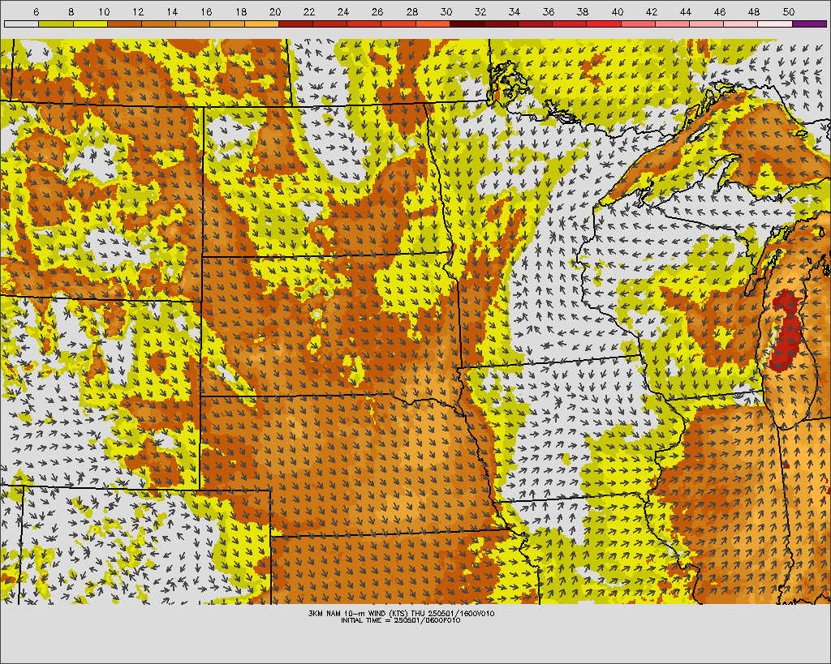Click the bright yellow 8–10 knots swatch
The height and width of the screenshot is (664, 831).
(x=90, y=24)
